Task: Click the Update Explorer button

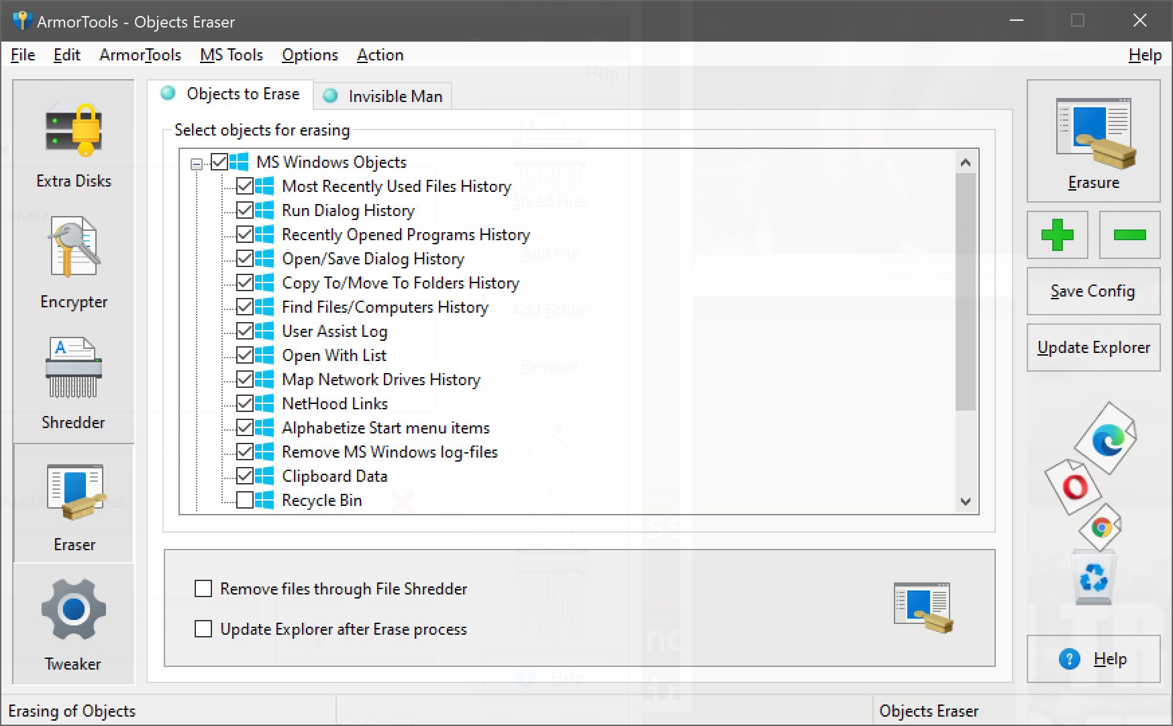Action: [1093, 348]
